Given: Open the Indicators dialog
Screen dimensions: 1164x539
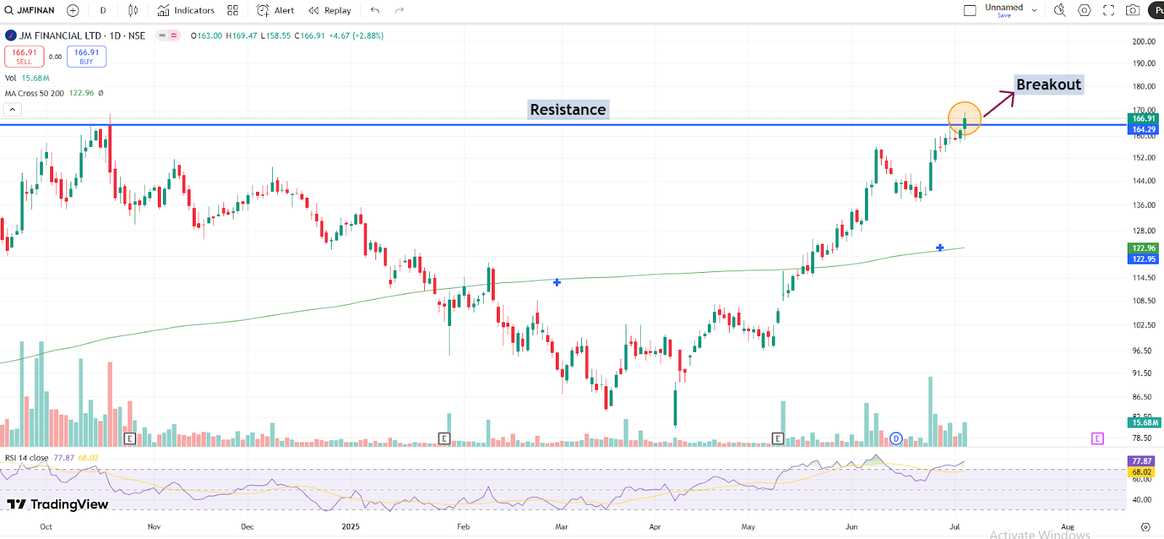Looking at the screenshot, I should [x=186, y=10].
